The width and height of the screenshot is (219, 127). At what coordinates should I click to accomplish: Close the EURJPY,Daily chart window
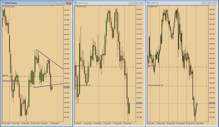click(x=141, y=3)
